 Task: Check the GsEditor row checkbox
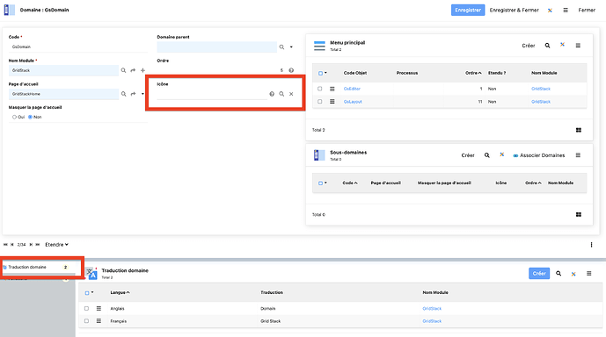click(319, 89)
